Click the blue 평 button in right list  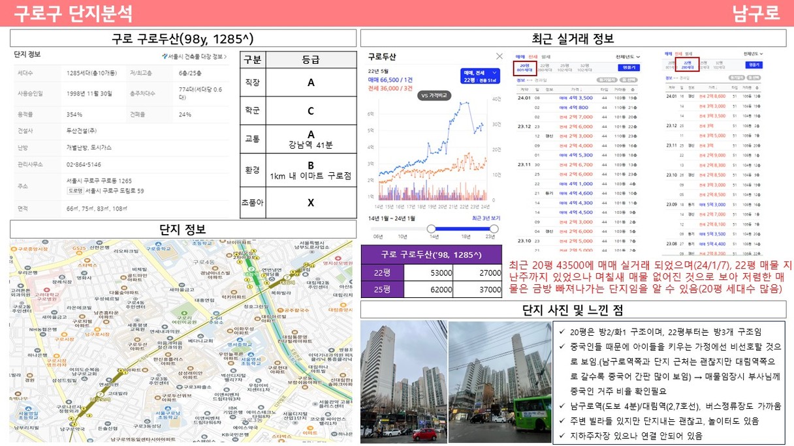click(x=754, y=65)
